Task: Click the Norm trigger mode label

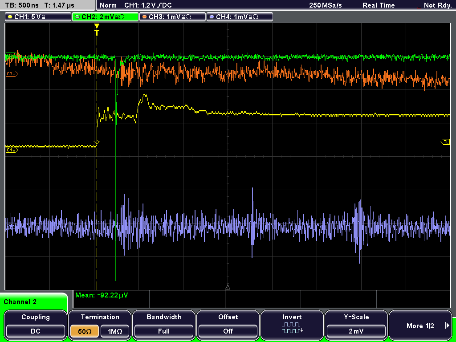Action: point(108,5)
